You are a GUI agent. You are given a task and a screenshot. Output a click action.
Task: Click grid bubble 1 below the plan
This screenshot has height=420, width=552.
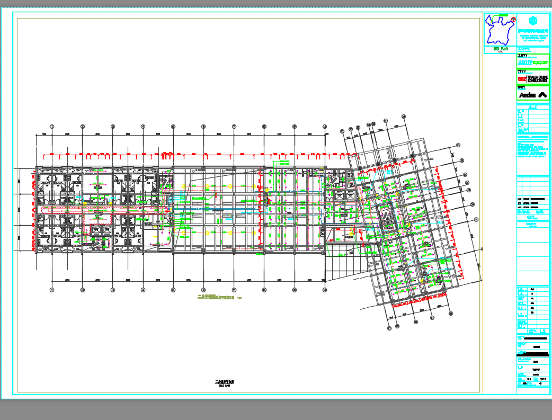pyautogui.click(x=52, y=290)
